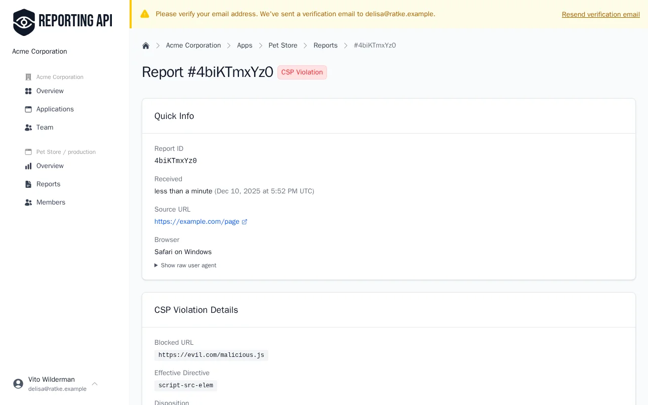Viewport: 648px width, 405px height.
Task: Click the Overview grid icon in sidebar
Action: (x=28, y=91)
